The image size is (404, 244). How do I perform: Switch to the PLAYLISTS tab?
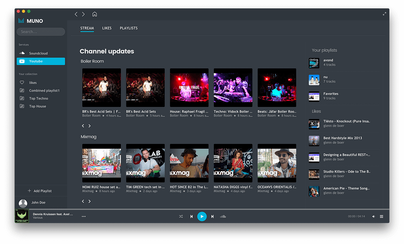129,28
